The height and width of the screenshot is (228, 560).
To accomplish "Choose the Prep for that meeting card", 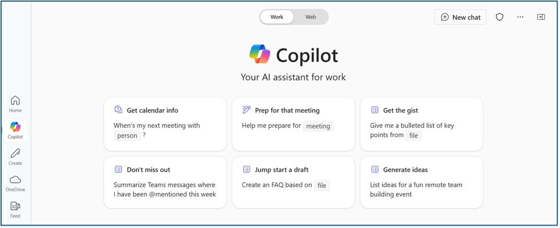I will [x=293, y=124].
